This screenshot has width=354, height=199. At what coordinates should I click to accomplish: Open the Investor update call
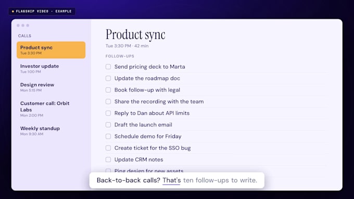[x=51, y=69]
